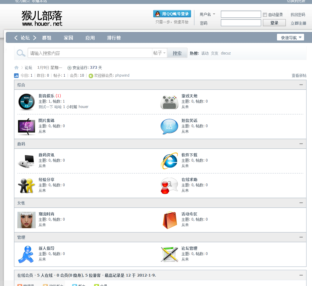312x286 pixels.
Task: Open the 影音娱乐 forum title link
Action: pos(46,96)
